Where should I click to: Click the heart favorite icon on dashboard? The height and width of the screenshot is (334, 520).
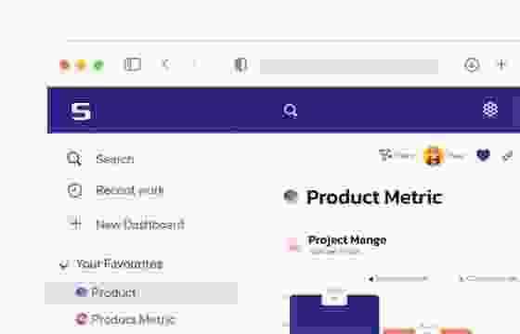483,154
